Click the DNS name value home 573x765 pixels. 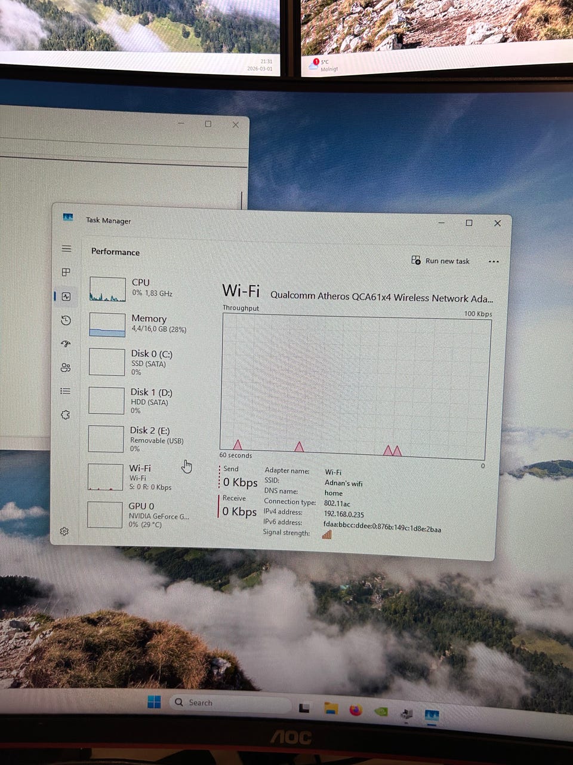334,493
